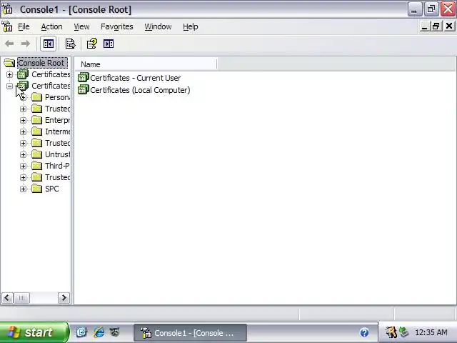Open the View menu
This screenshot has width=457, height=343.
click(81, 26)
